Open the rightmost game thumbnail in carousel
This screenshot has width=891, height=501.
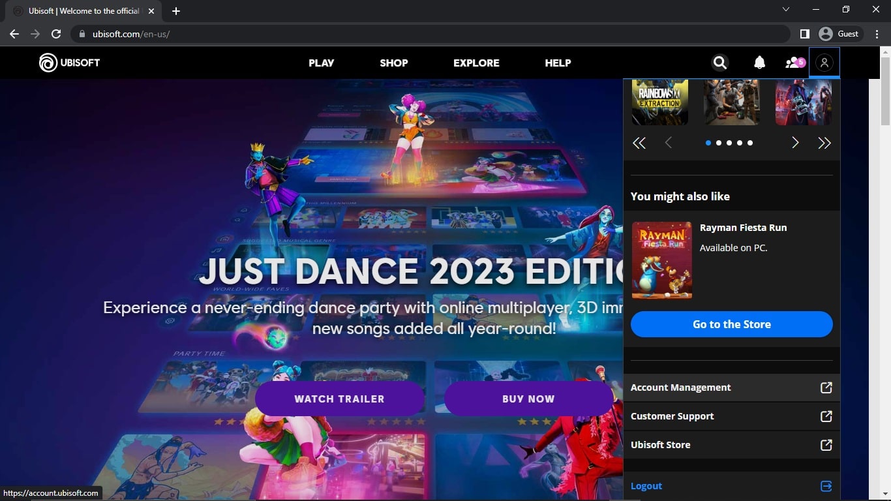coord(804,102)
